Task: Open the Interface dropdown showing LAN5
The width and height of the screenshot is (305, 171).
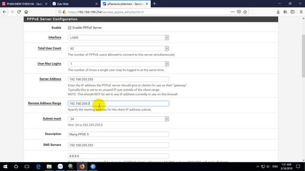Action: (118, 38)
